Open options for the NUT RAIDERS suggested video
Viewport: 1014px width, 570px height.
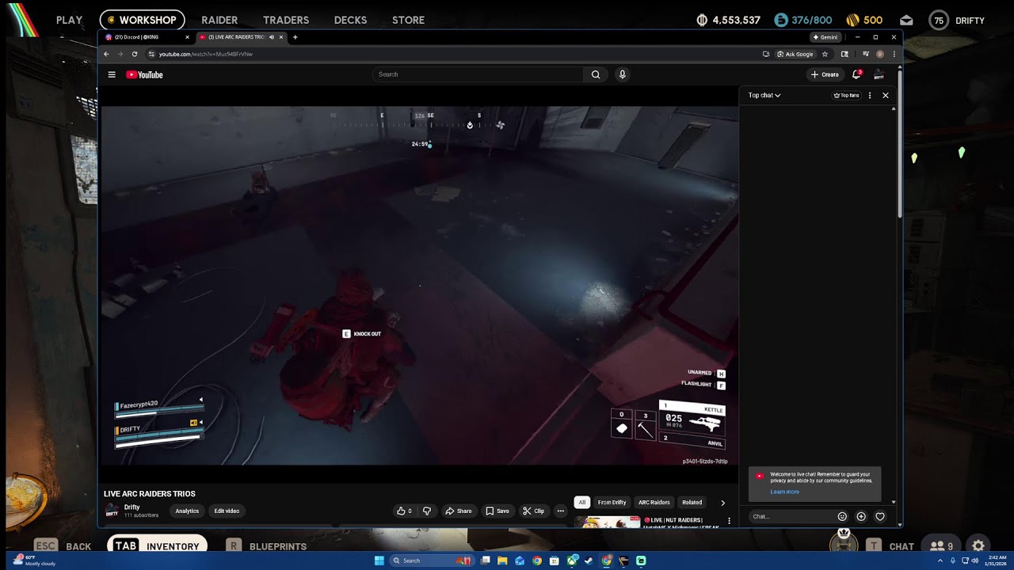tap(729, 521)
